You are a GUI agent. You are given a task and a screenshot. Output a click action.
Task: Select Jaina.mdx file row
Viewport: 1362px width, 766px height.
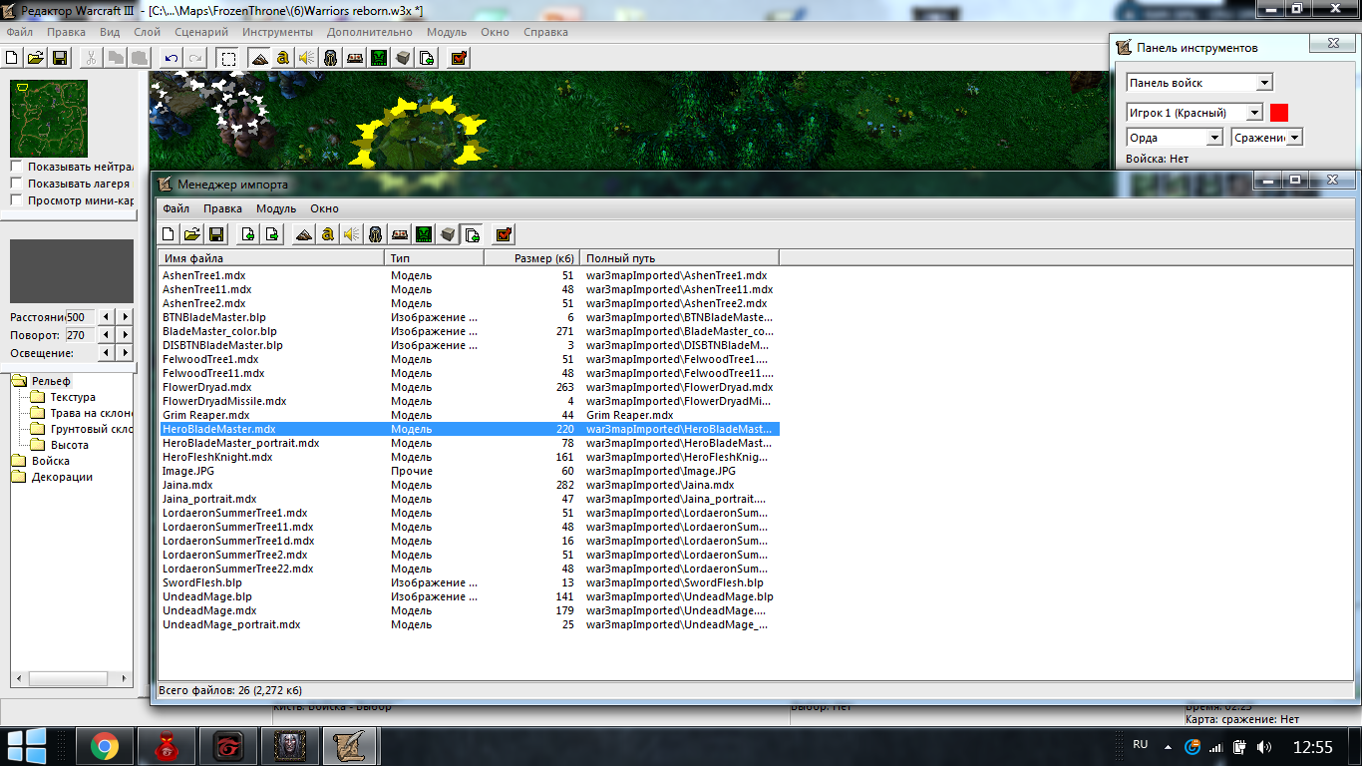[x=469, y=485]
